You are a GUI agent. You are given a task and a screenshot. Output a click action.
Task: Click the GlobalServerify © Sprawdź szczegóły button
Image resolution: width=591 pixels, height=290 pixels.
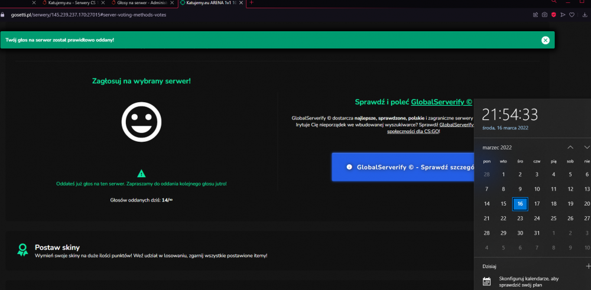coord(402,167)
